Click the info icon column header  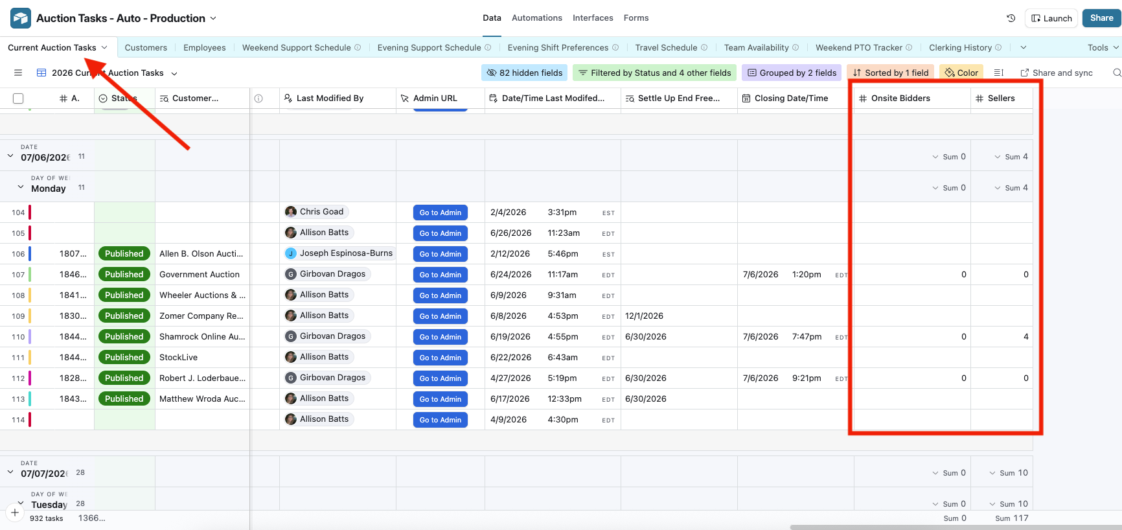click(258, 98)
